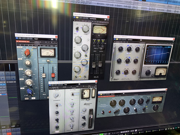Click A->B button in Scheps 73 toolbar
This screenshot has height=135, width=180.
36,46
